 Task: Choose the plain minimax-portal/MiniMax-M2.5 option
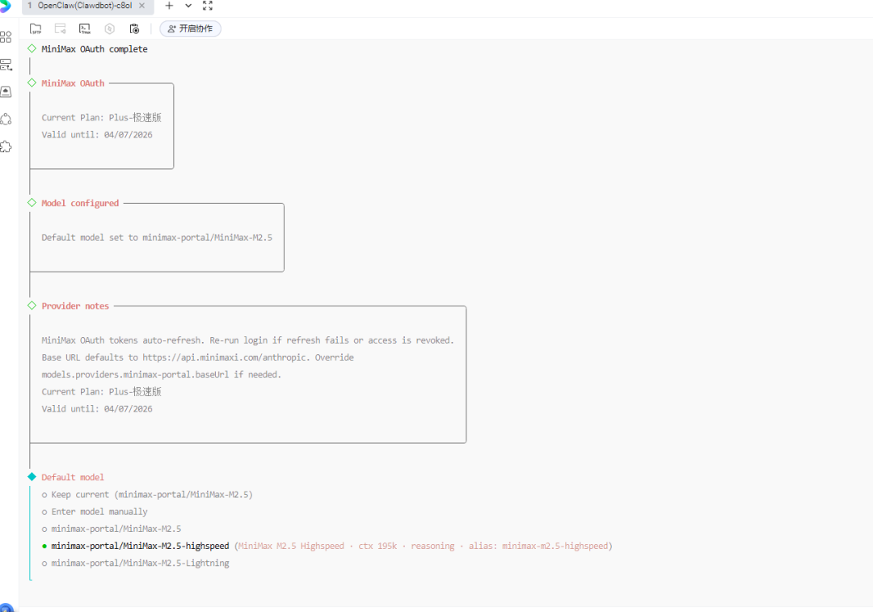point(112,529)
